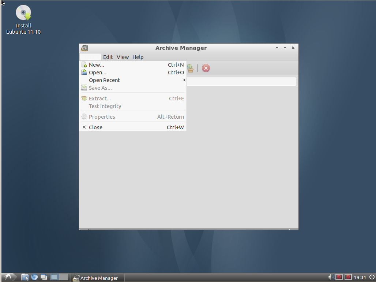Switch to the first workspace in pager
376x282 pixels.
[54, 277]
